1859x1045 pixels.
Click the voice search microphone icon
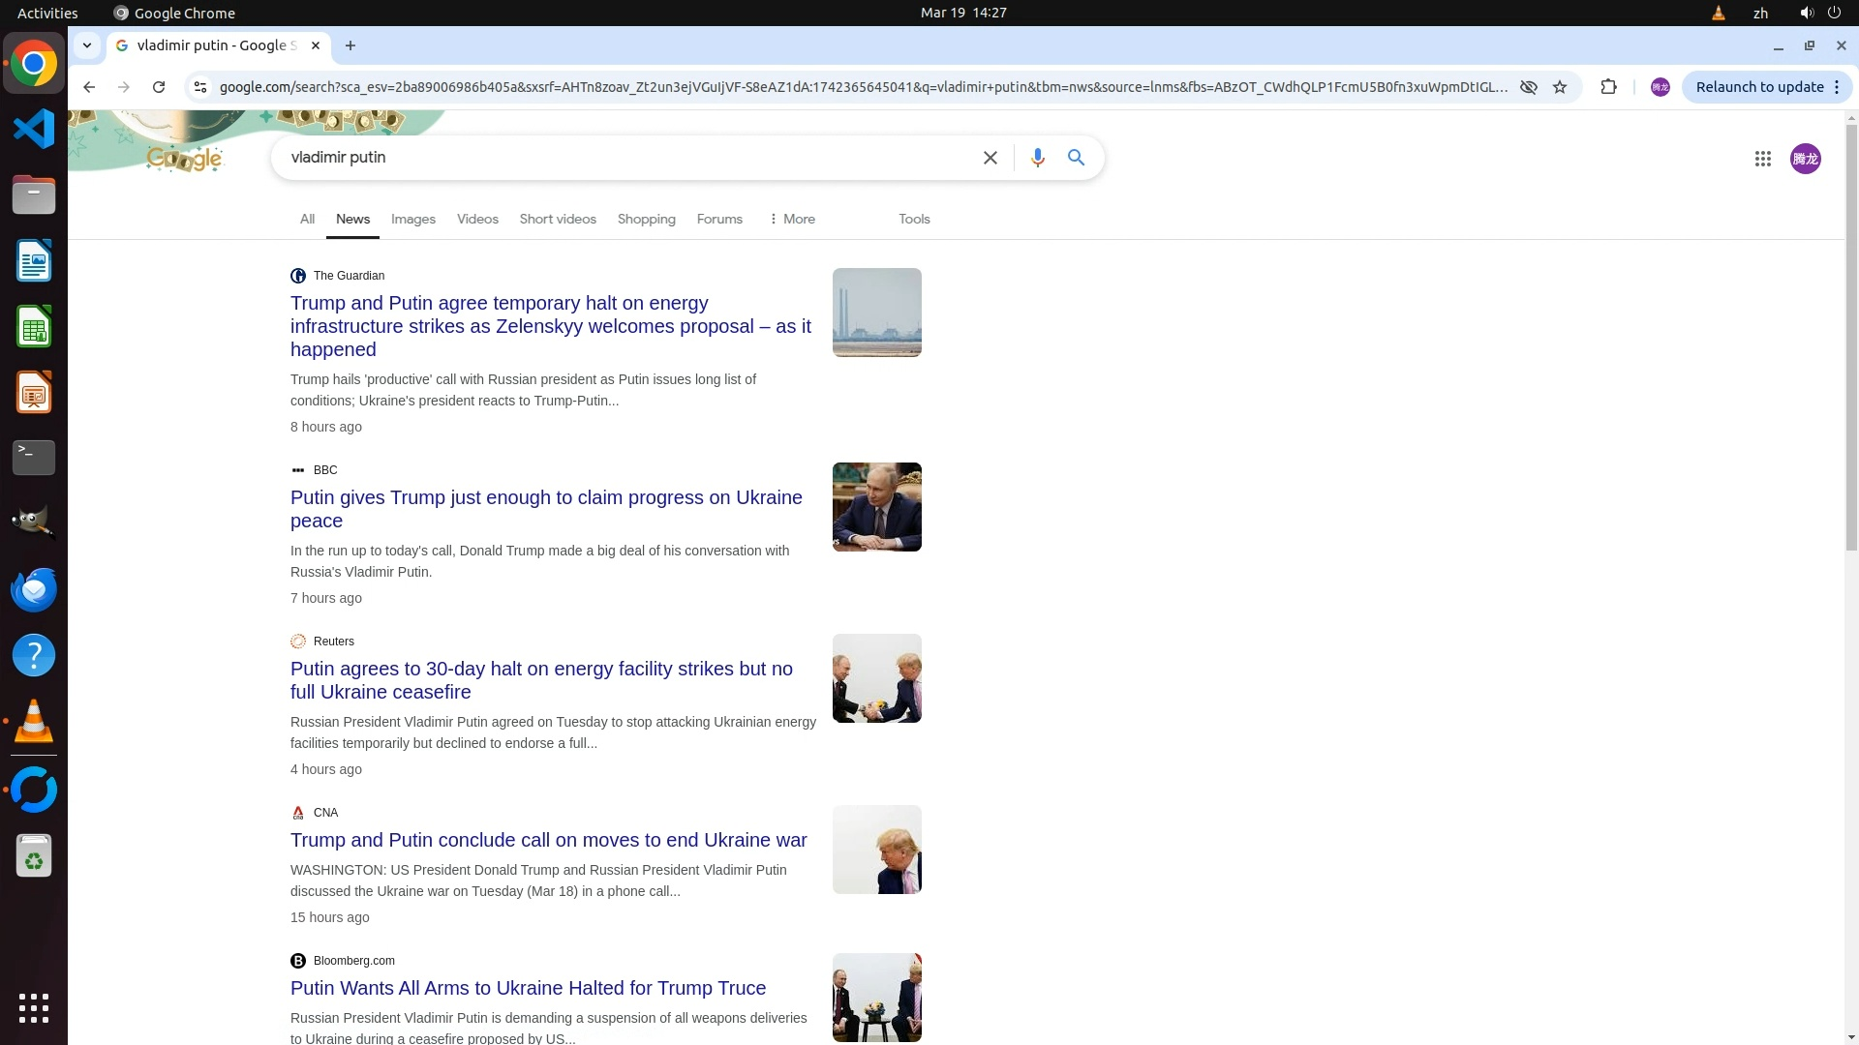[x=1037, y=158]
